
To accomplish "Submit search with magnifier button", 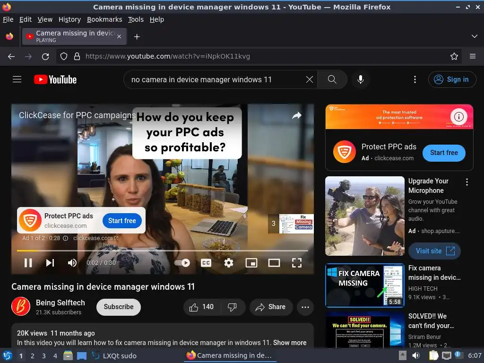I will pos(332,79).
